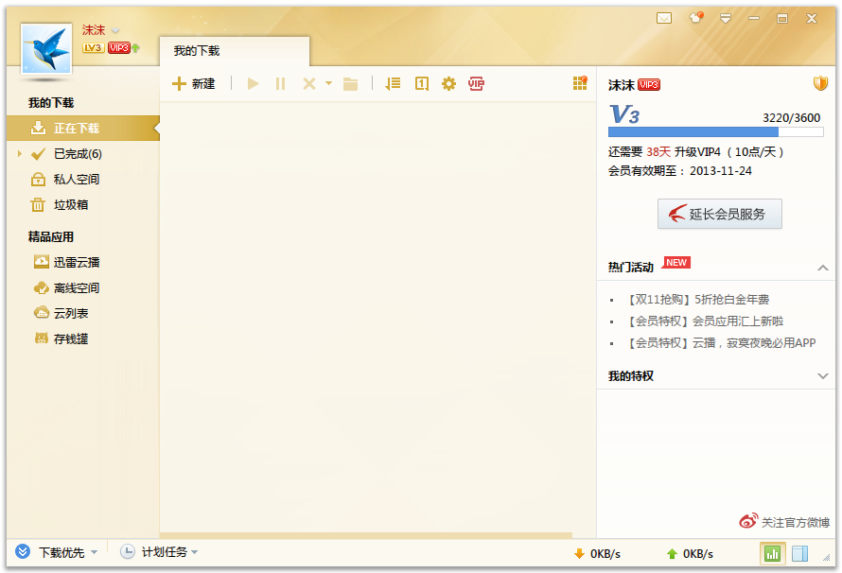The width and height of the screenshot is (842, 573).
Task: Click the green upgrade arrow icon
Action: point(136,47)
